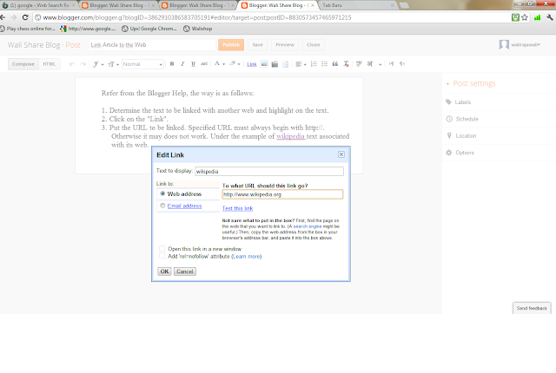Toggle strikethrough formatting icon
Screen dimensions: 556x373
(x=204, y=64)
